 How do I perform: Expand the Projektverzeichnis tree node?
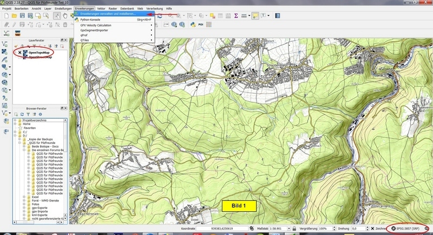(x=16, y=120)
